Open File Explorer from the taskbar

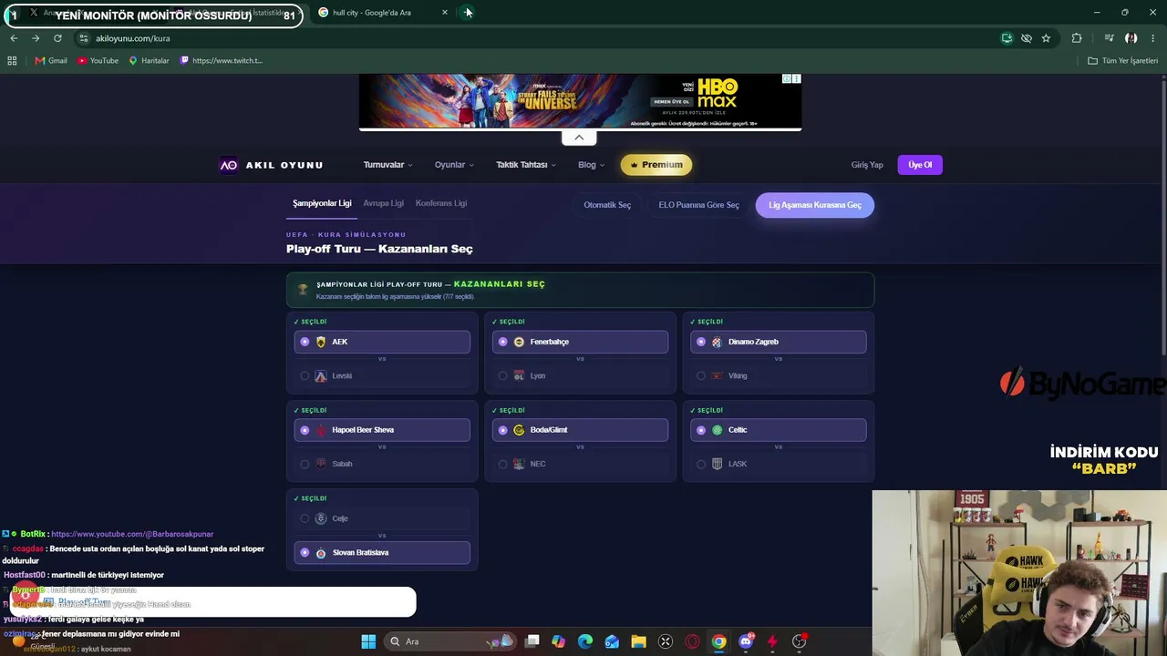[x=638, y=641]
